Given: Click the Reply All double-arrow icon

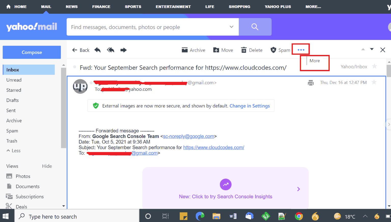Looking at the screenshot, I should 110,50.
